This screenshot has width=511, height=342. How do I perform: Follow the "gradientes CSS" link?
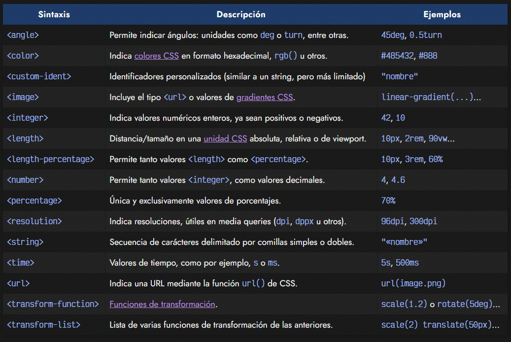[265, 98]
